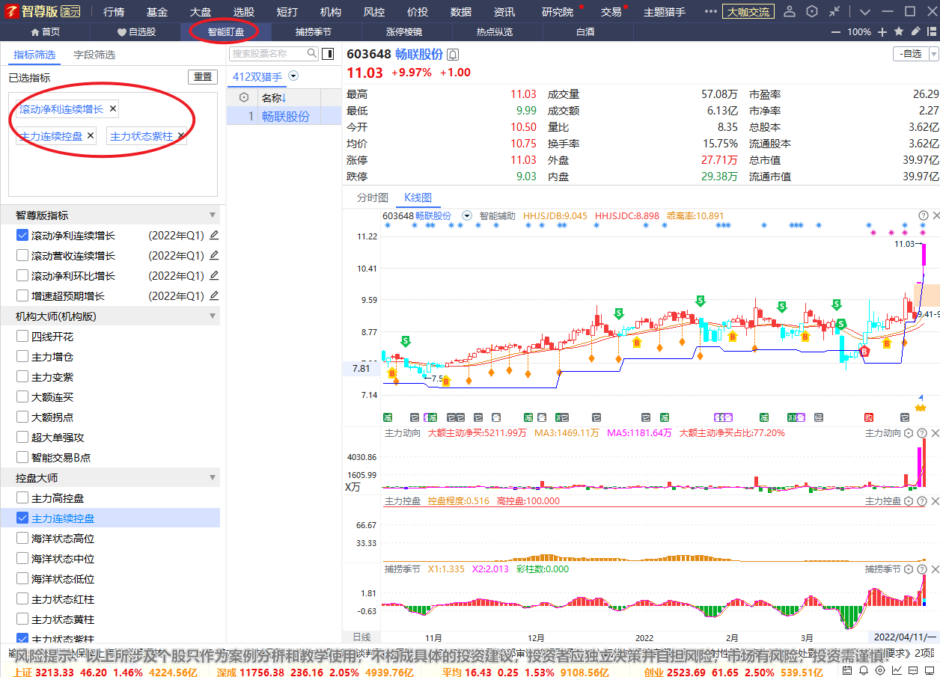Check 滚动净利环比增长 checkbox

coord(22,275)
